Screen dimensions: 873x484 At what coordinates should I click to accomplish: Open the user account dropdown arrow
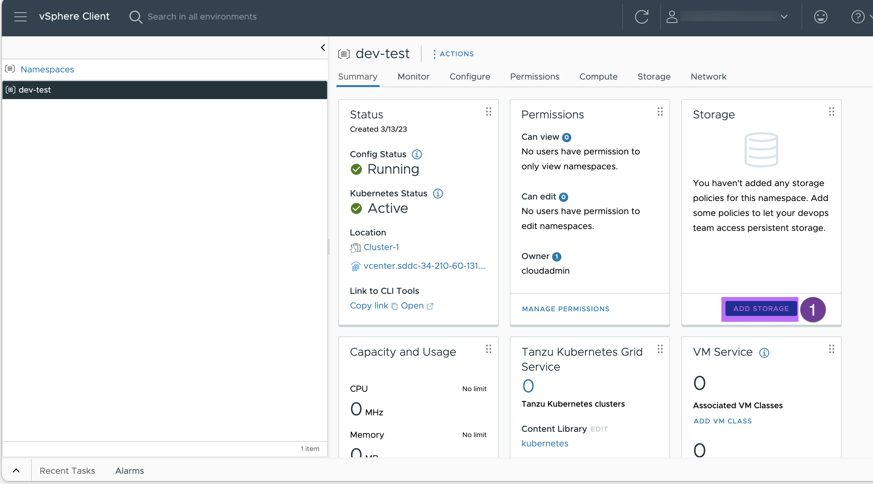[784, 16]
